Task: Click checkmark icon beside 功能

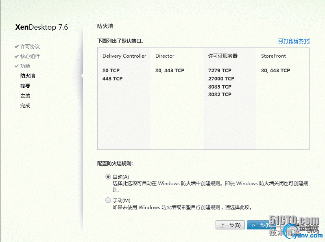Action: (x=17, y=66)
